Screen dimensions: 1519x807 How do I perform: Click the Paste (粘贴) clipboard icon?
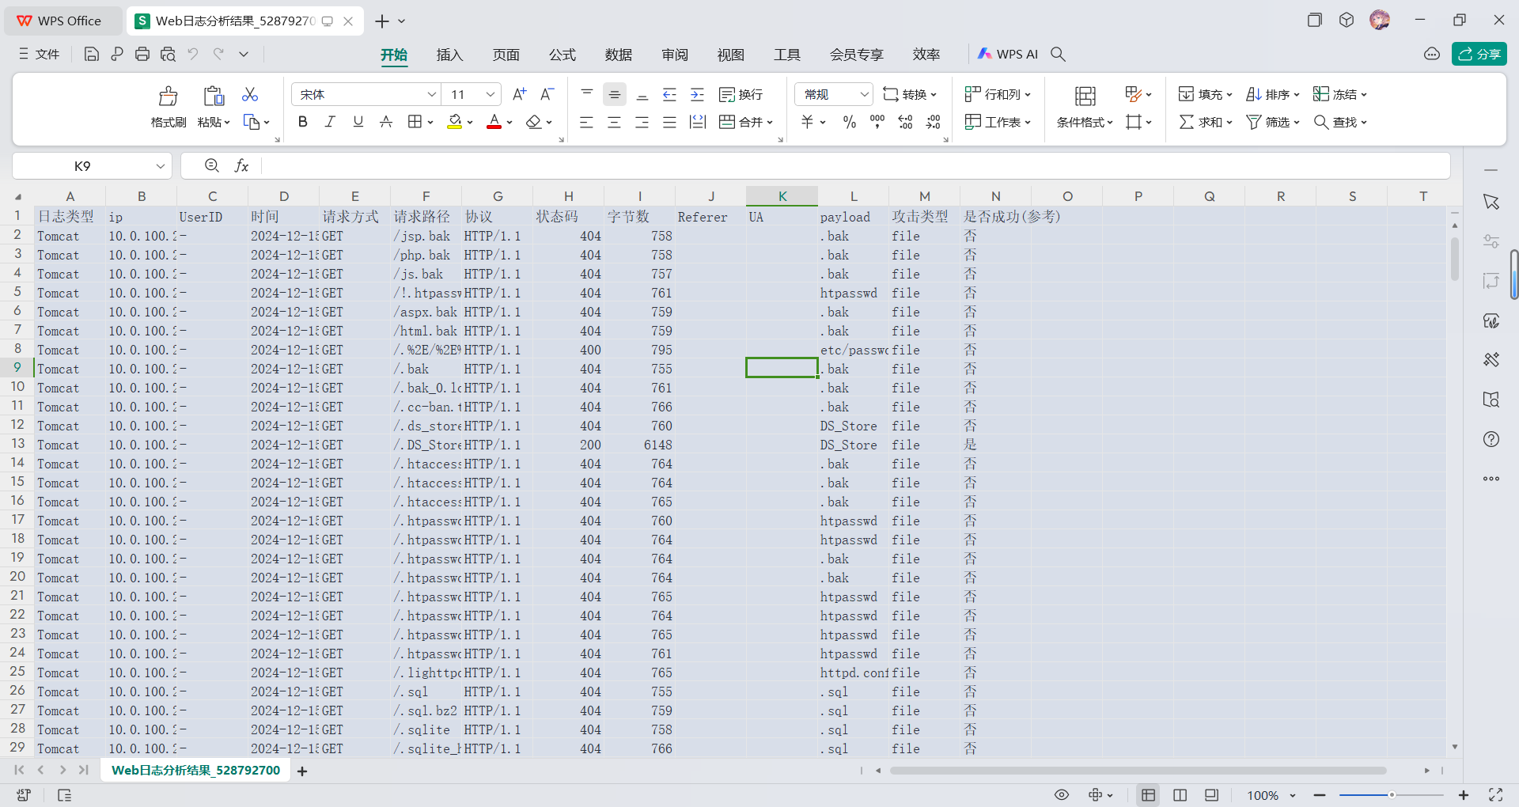pyautogui.click(x=214, y=97)
